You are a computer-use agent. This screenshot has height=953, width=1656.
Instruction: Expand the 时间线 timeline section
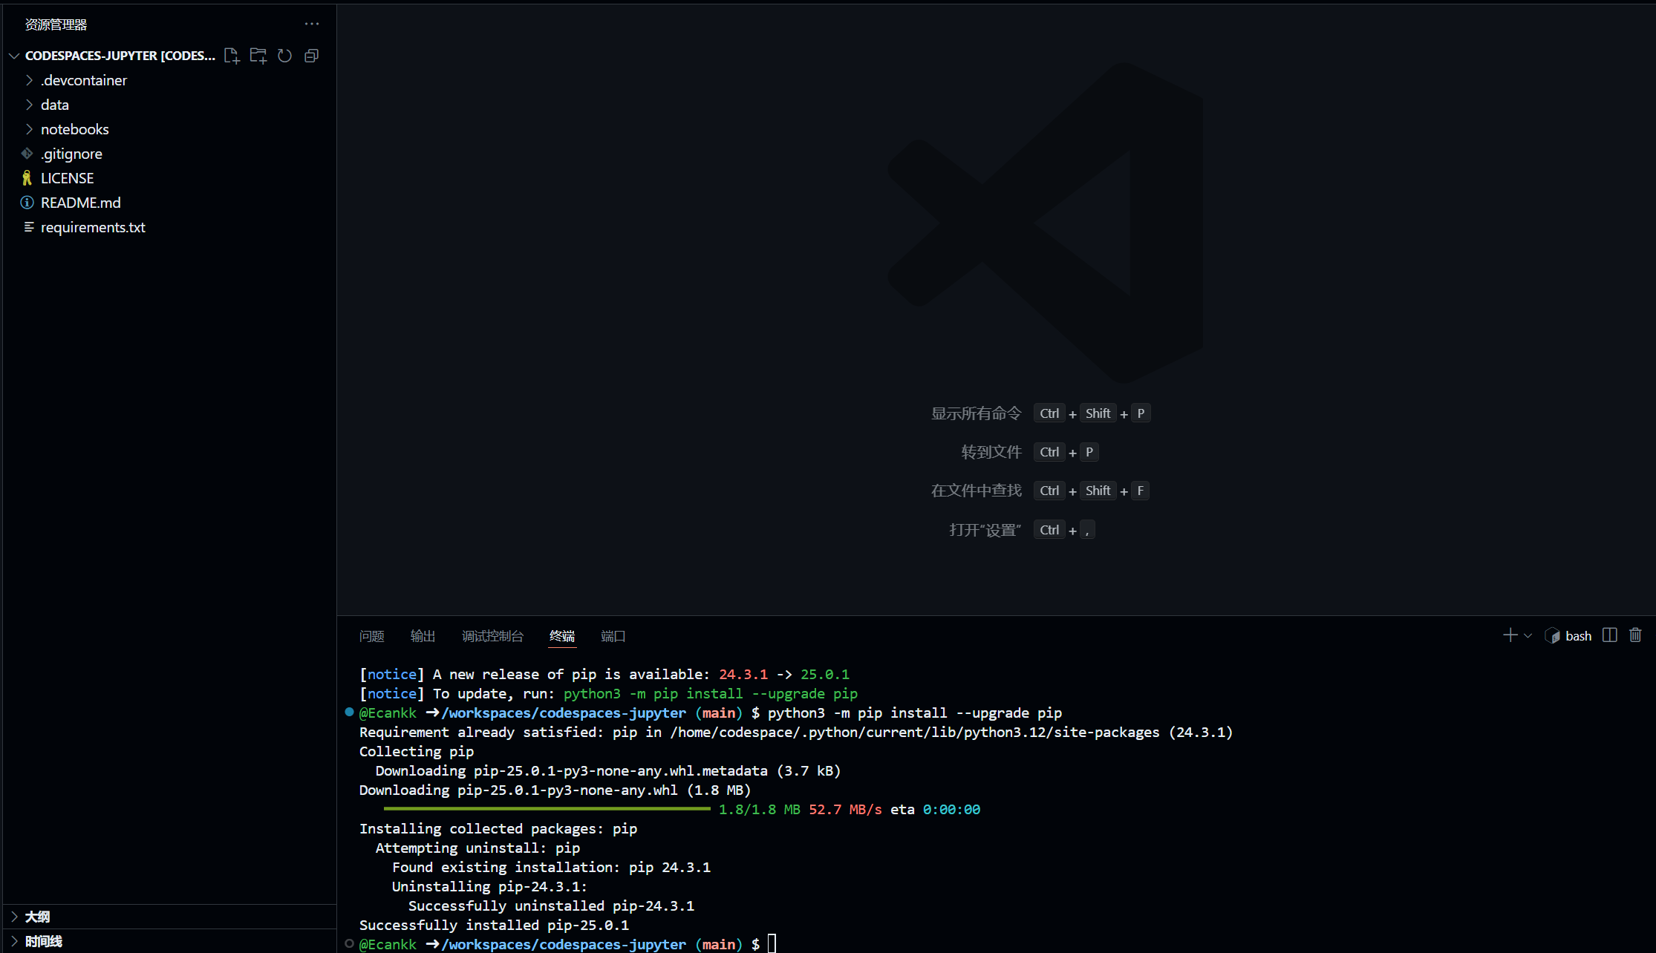click(x=169, y=941)
